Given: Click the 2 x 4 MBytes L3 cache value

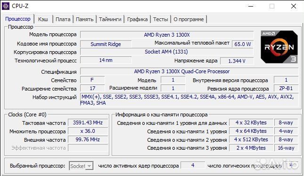Looking at the screenshot, I should tap(251, 148).
